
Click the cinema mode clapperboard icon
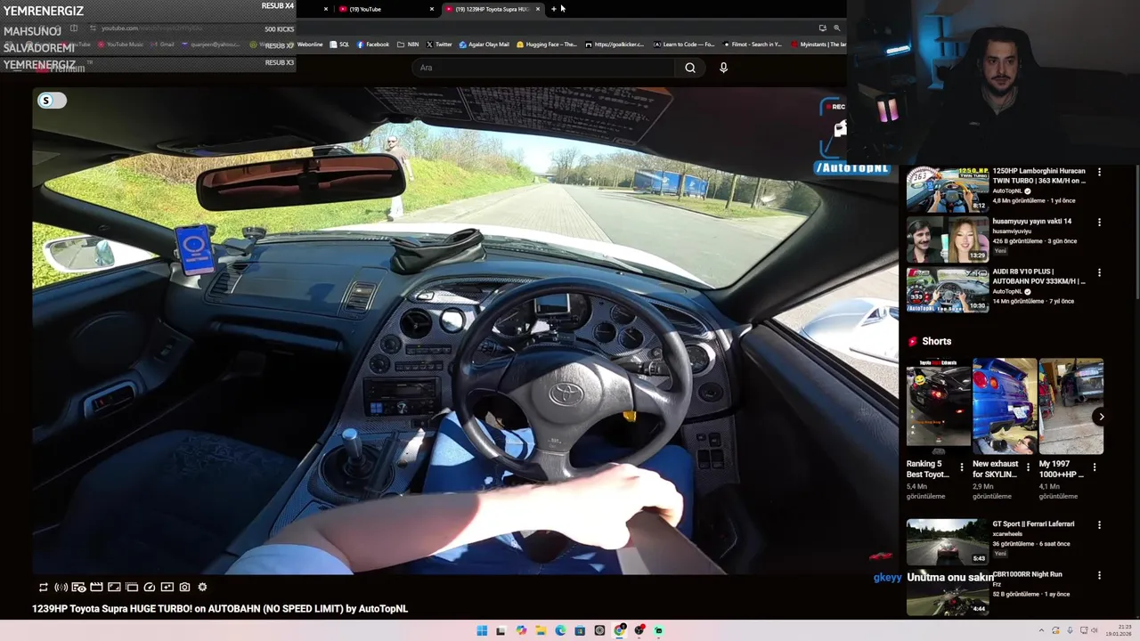point(96,587)
